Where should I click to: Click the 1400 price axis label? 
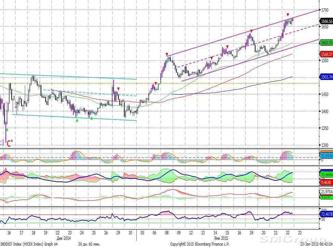click(x=325, y=111)
